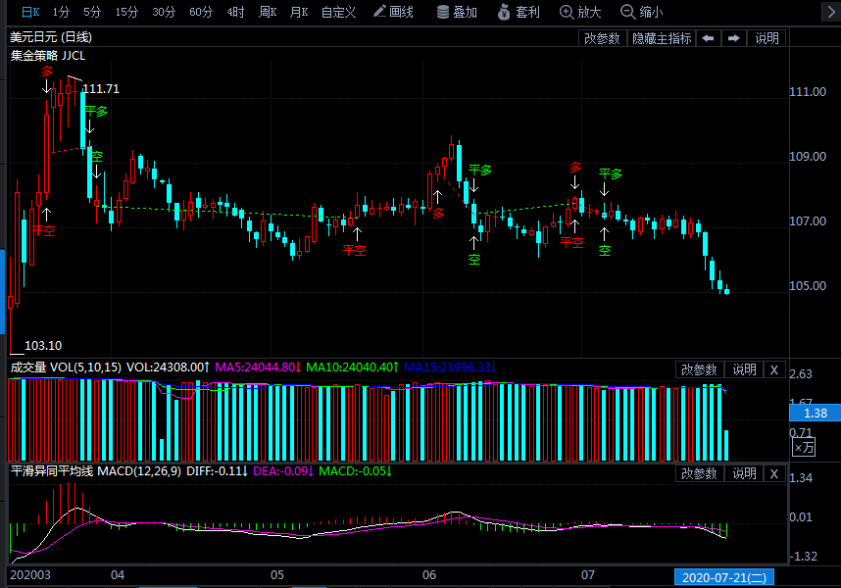Zoom out with 缩小 magnifier

[642, 12]
